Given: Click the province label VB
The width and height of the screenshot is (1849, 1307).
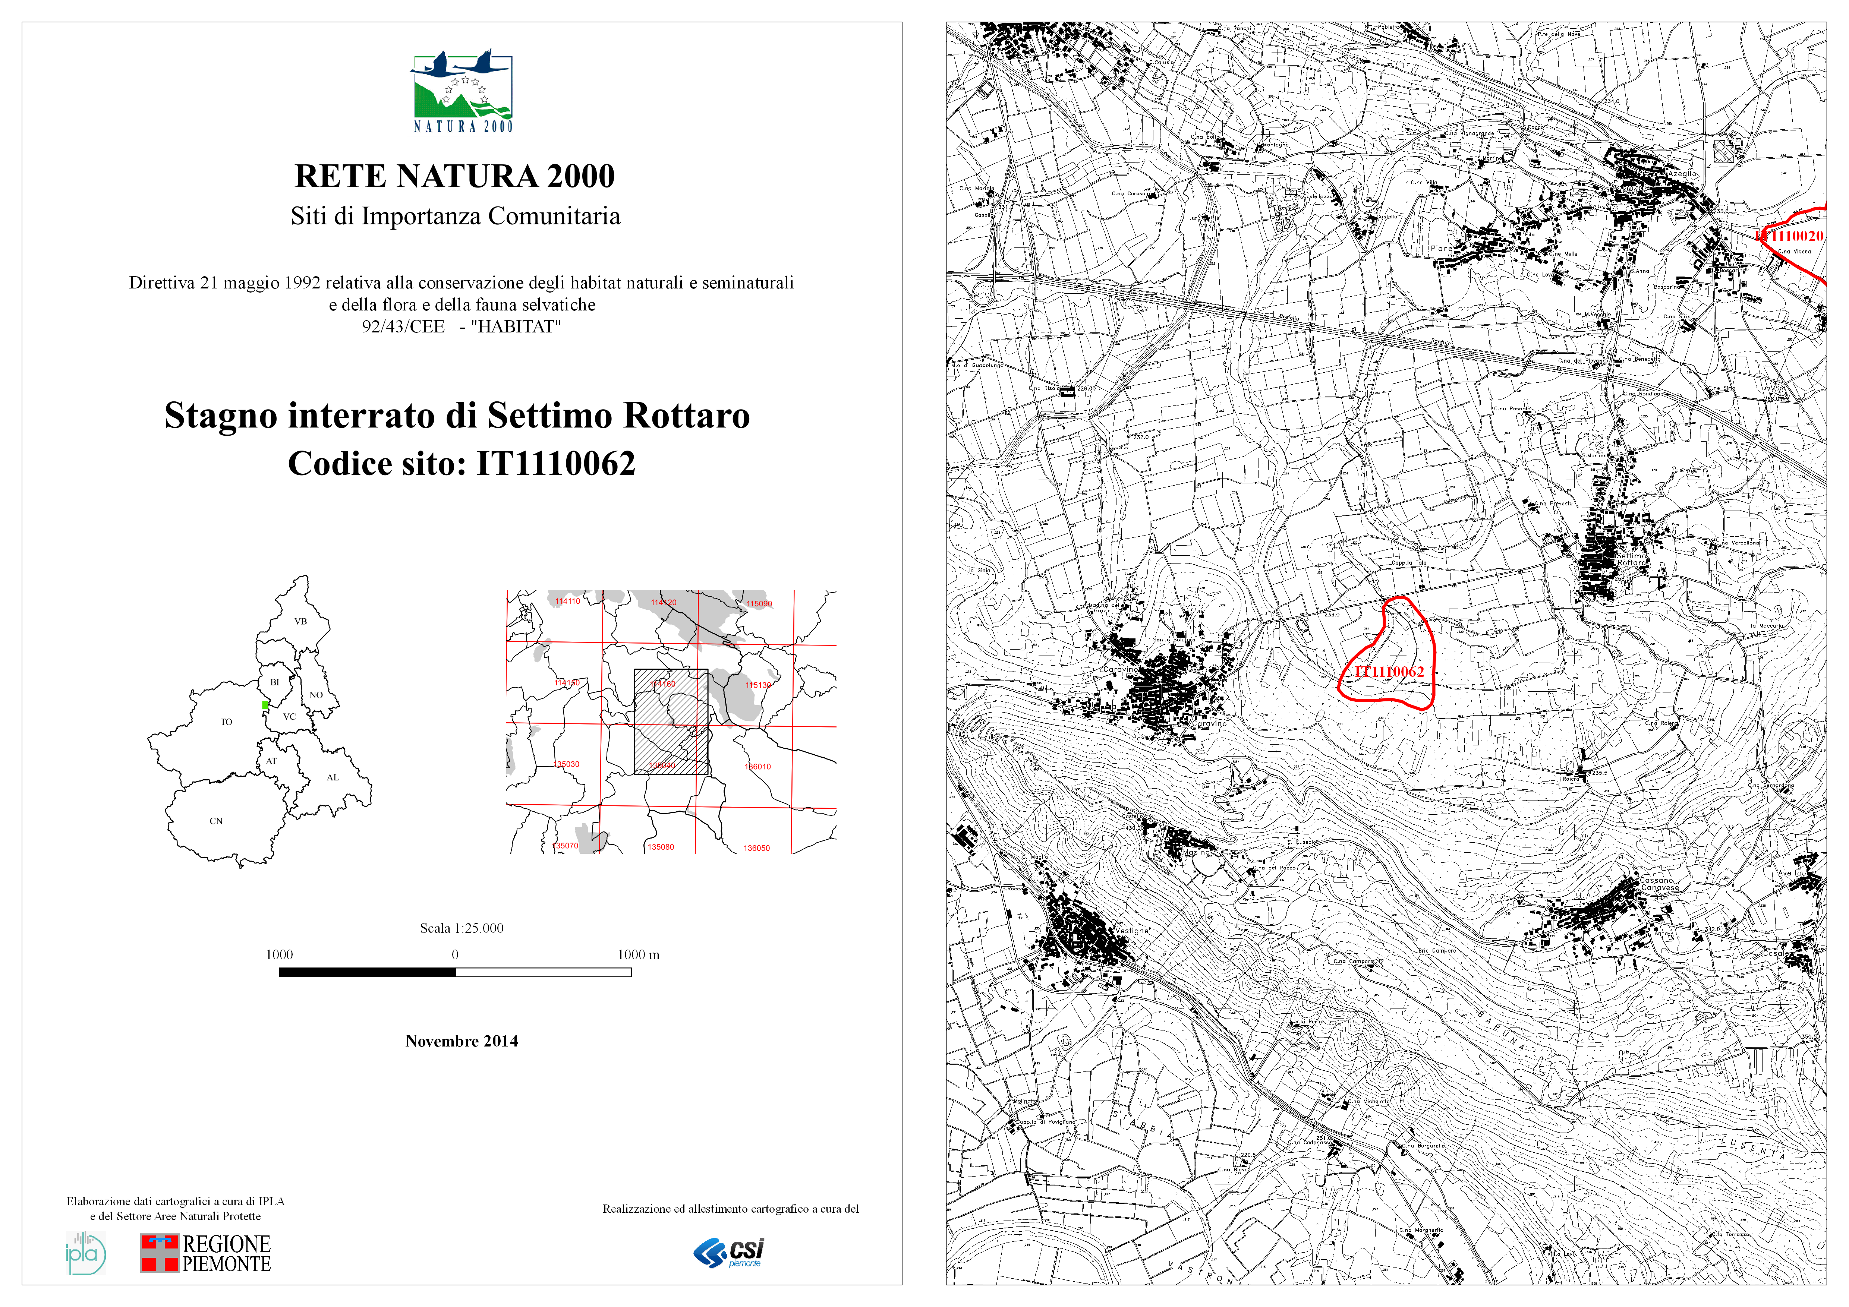Looking at the screenshot, I should (300, 621).
